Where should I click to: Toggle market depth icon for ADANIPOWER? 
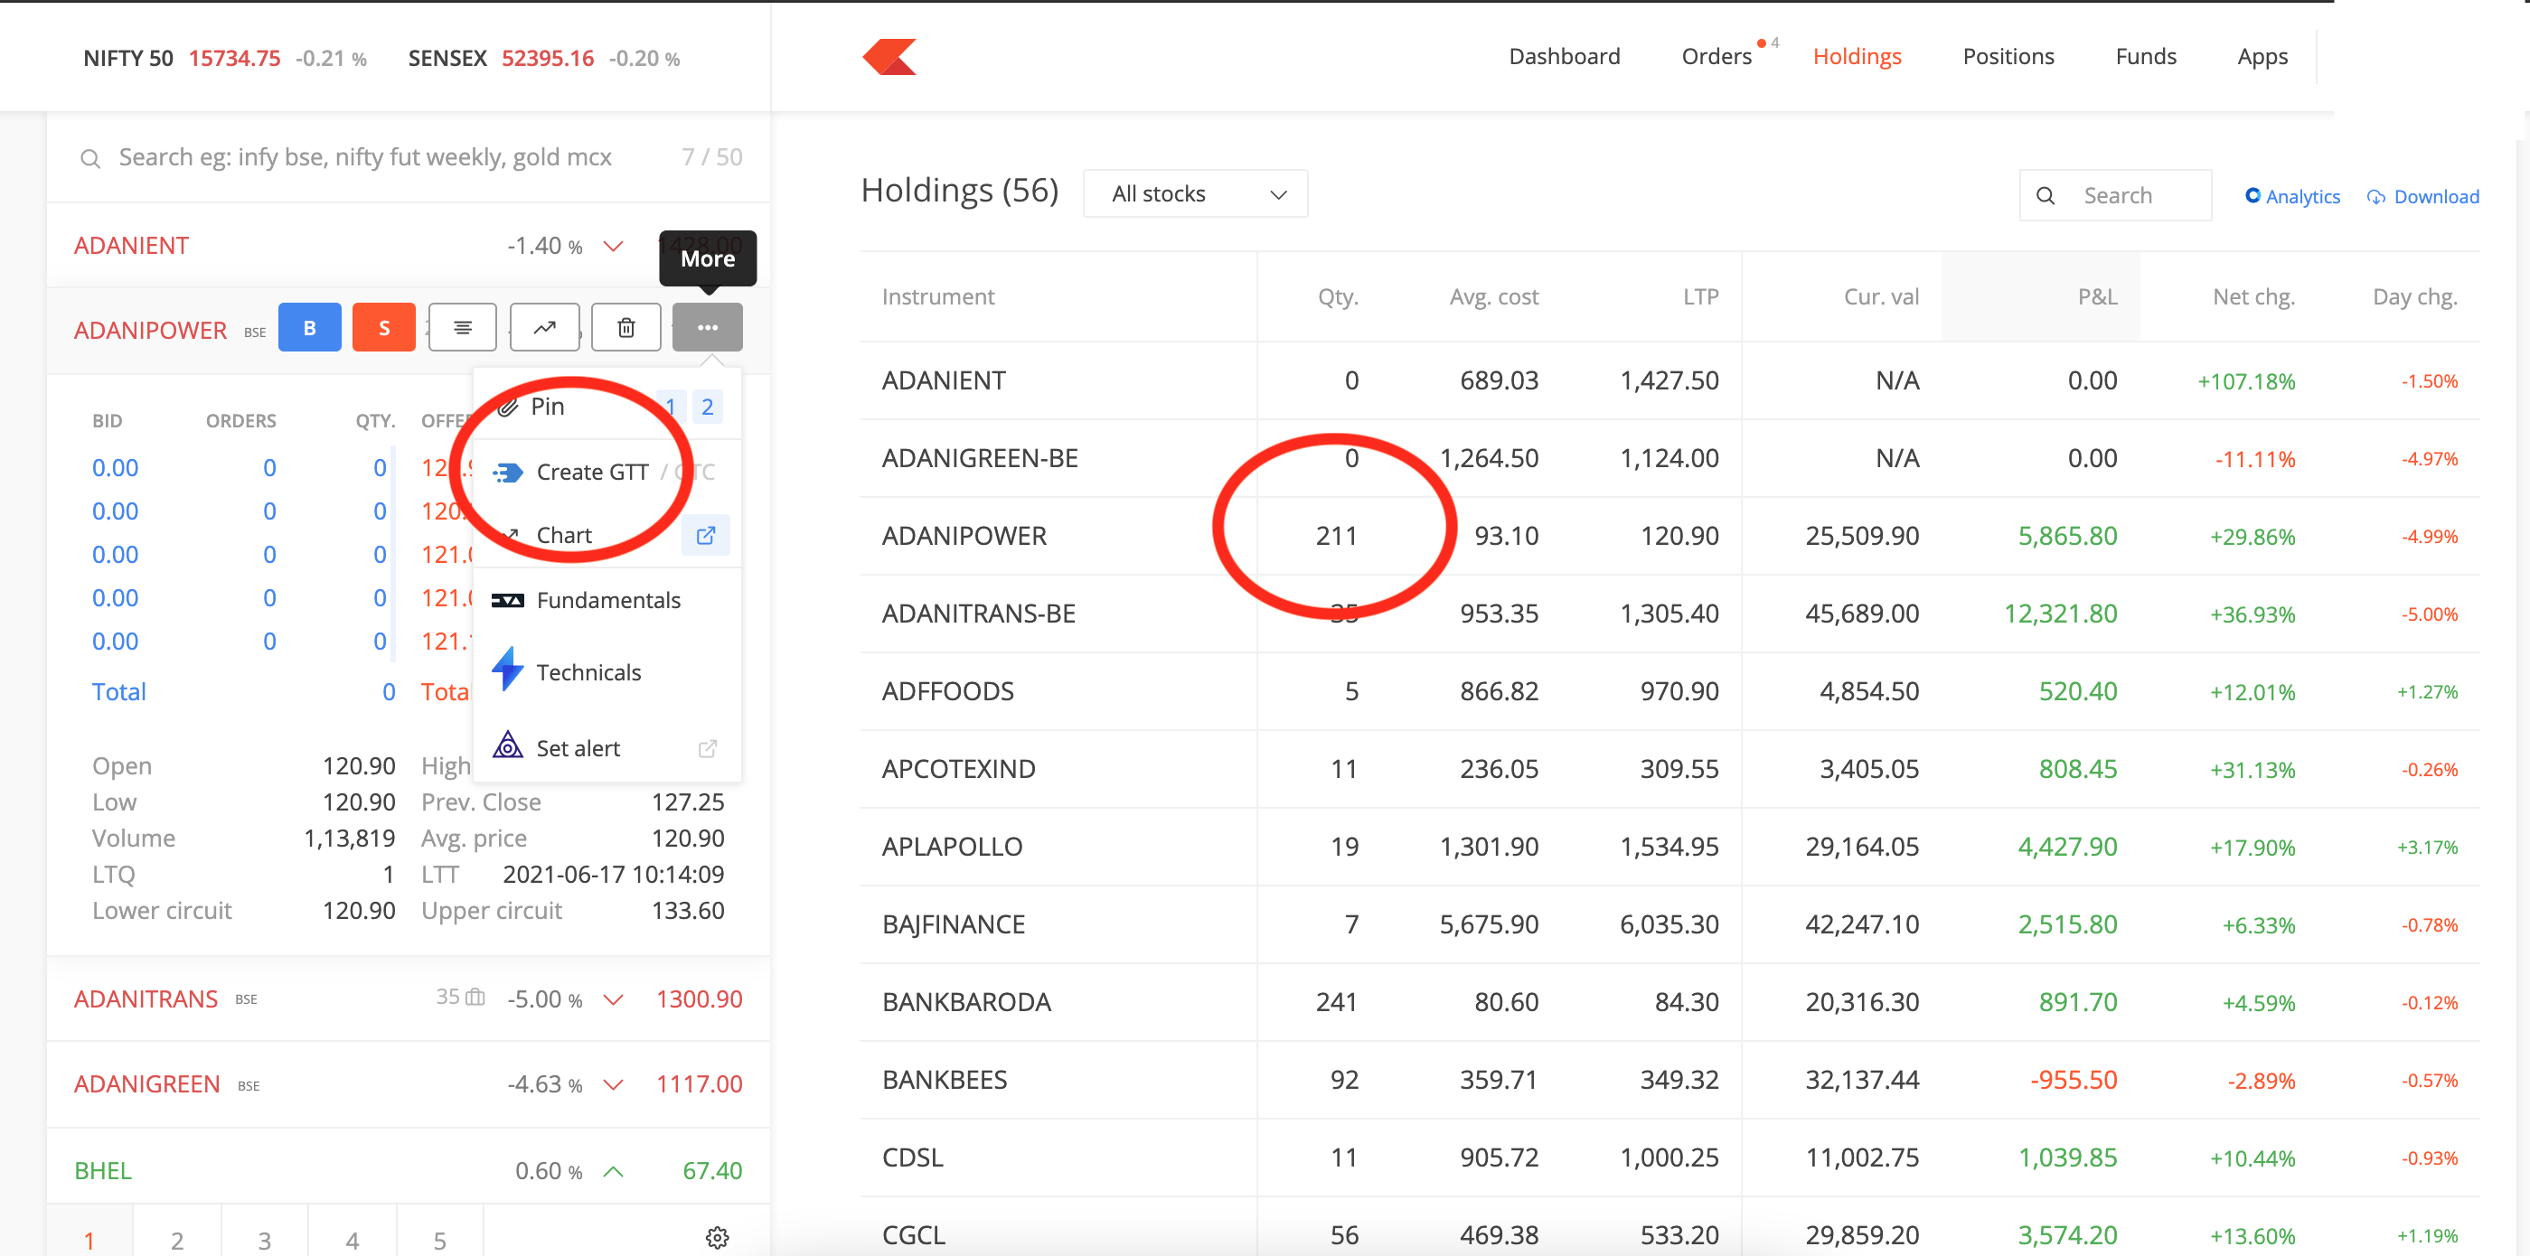pos(463,328)
